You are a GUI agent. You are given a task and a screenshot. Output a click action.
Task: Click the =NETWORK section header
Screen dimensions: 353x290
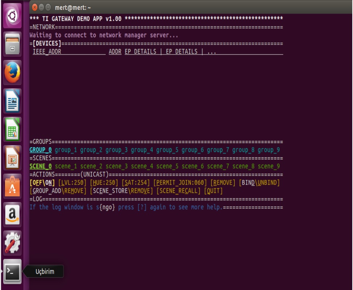(42, 27)
